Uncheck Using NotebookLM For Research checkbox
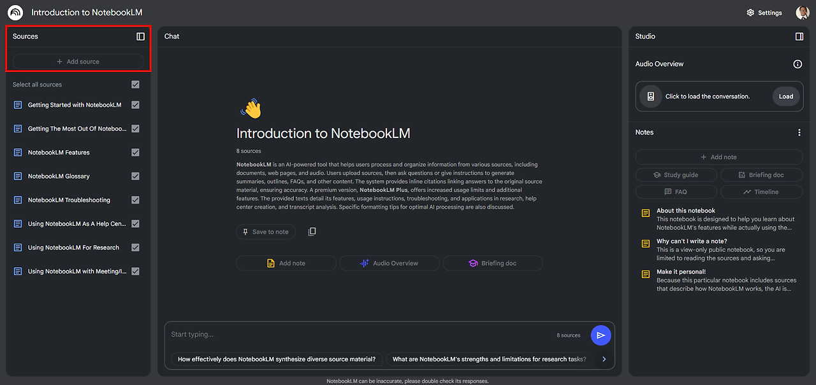This screenshot has width=816, height=385. [135, 248]
